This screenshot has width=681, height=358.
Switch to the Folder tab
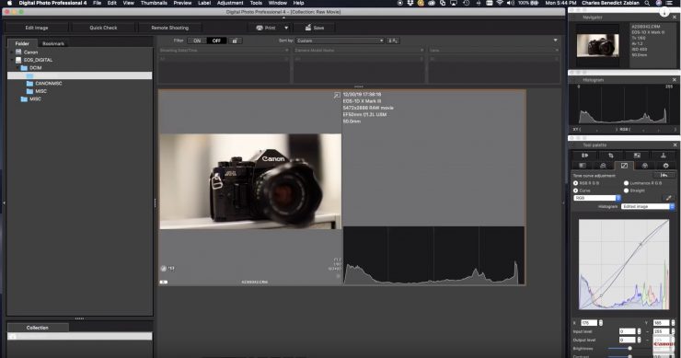22,43
